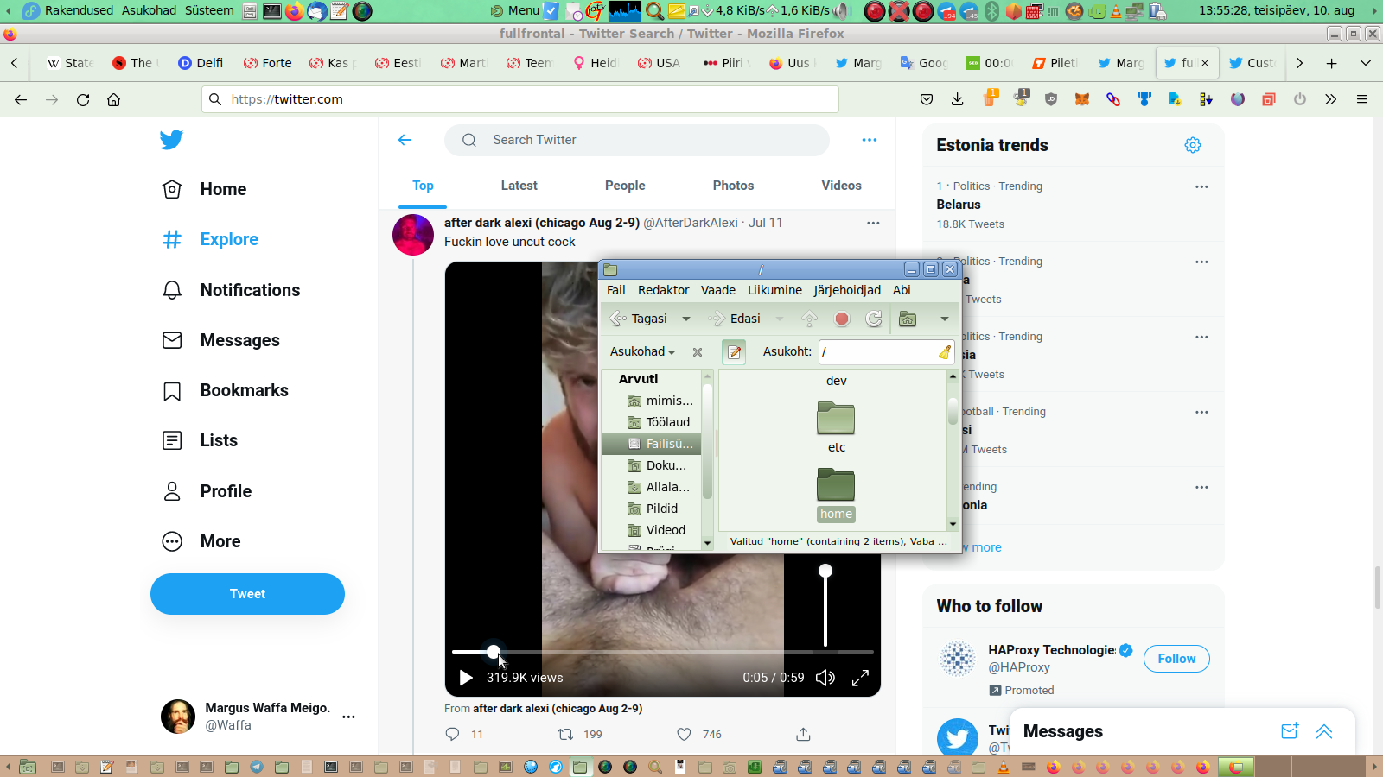Toggle the location text-entry edit button
Image resolution: width=1383 pixels, height=777 pixels.
(x=734, y=351)
